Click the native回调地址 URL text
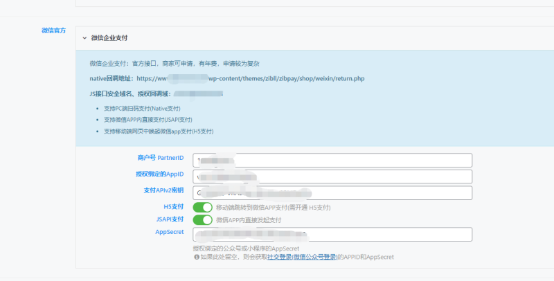This screenshot has height=281, width=554. click(251, 78)
